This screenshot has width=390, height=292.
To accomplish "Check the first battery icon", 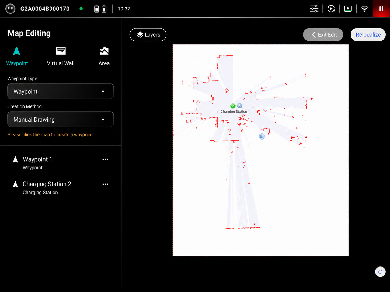I will coord(96,9).
